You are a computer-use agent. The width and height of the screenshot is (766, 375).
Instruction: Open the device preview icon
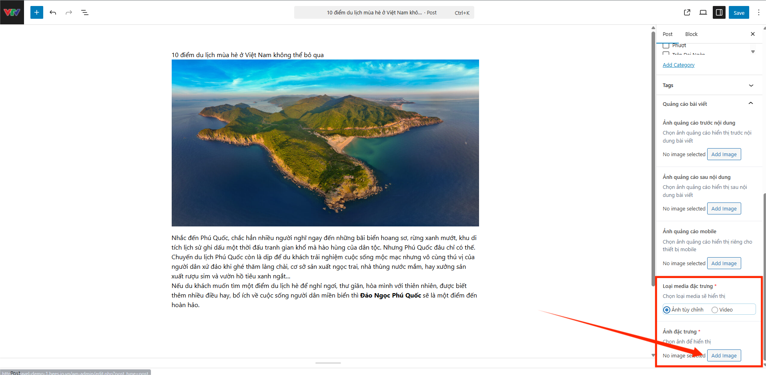pos(703,12)
